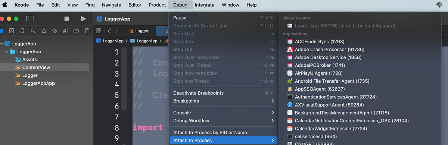Open the debug navigator spray icon
Viewport: 448px width, 145px height.
click(65, 31)
